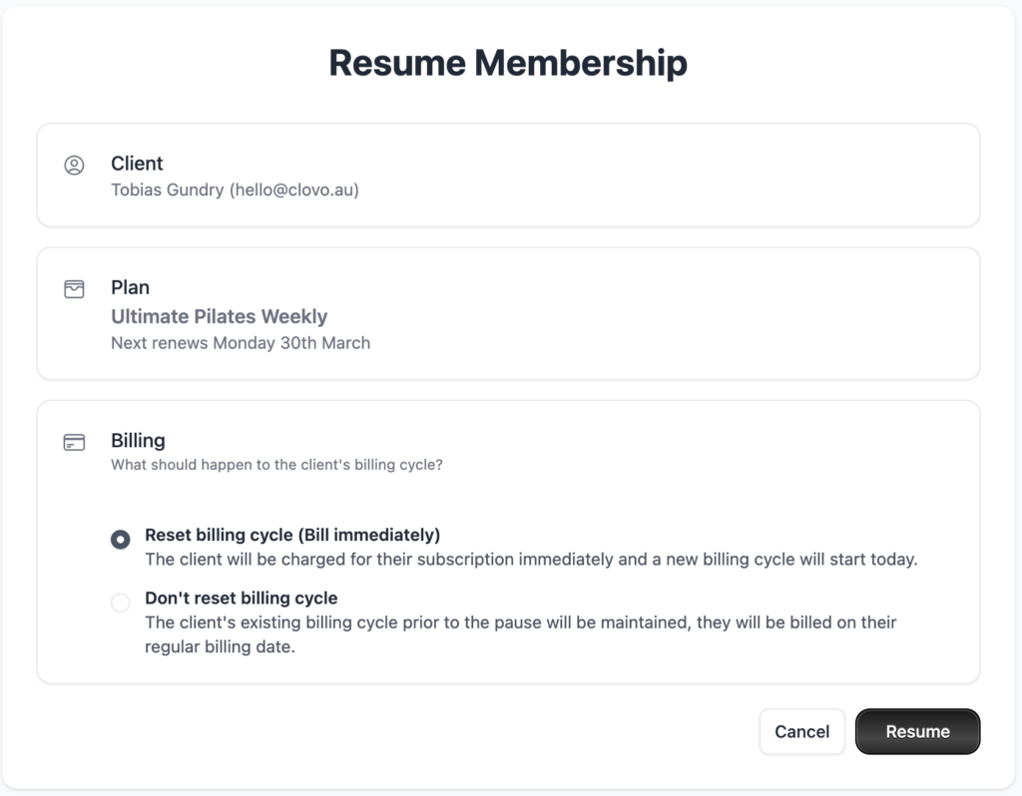Click the billing credit card icon
The width and height of the screenshot is (1022, 796).
click(x=74, y=442)
